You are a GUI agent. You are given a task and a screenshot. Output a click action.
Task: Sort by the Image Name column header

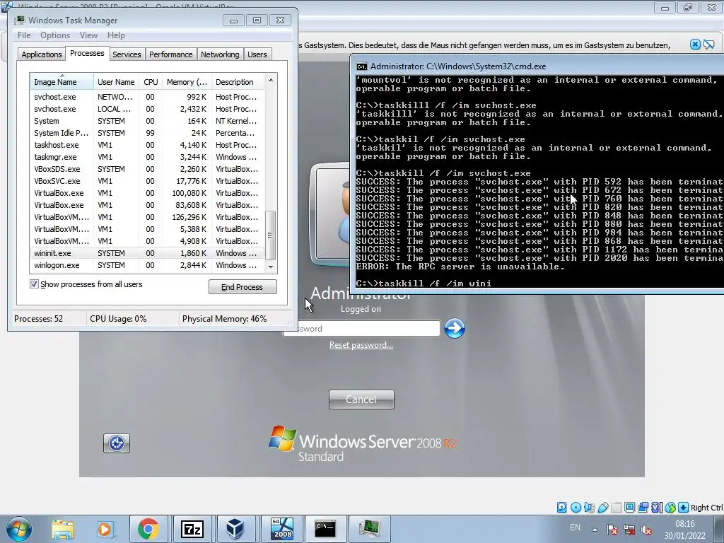(62, 82)
